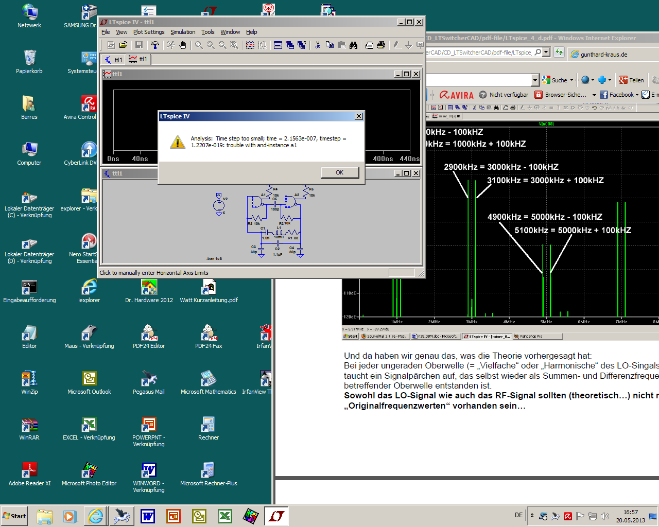Click the Print printer icon

(381, 45)
